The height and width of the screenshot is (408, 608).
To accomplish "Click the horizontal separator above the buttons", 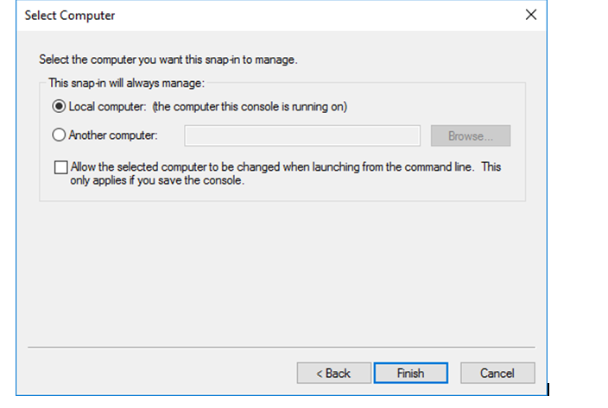I will pos(282,348).
